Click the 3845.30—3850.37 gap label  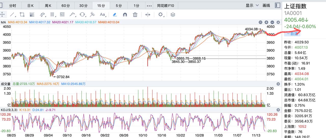click(186, 62)
